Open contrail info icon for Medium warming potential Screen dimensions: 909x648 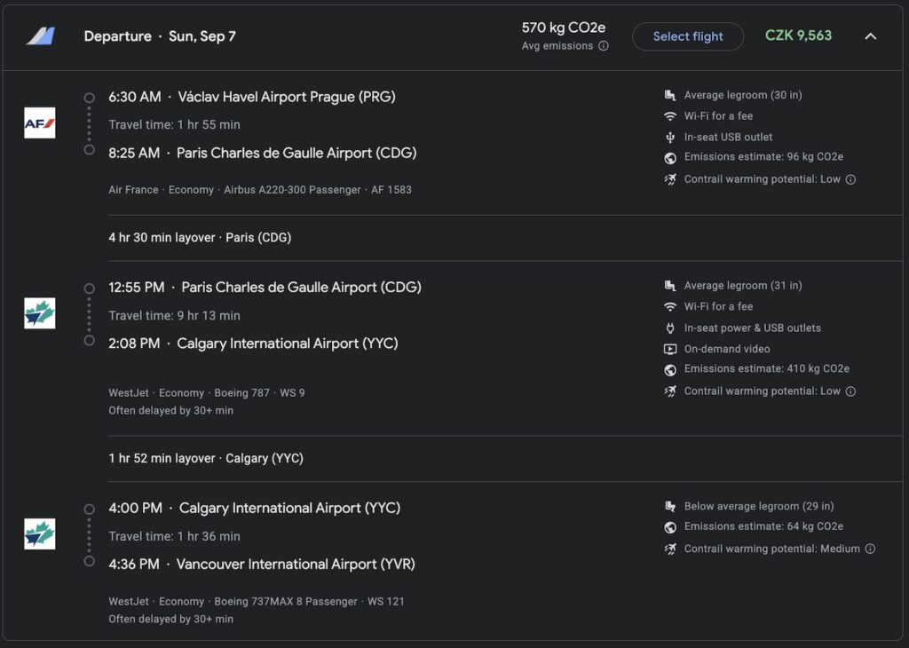tap(870, 549)
